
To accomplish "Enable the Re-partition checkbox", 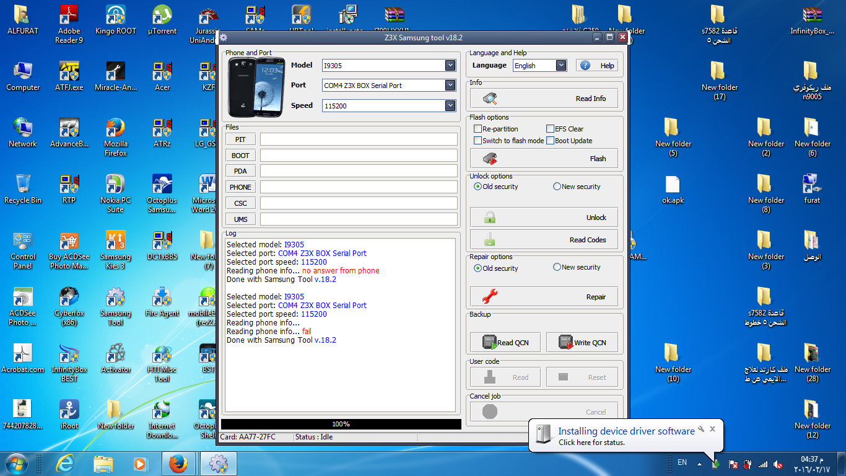I will [x=478, y=129].
